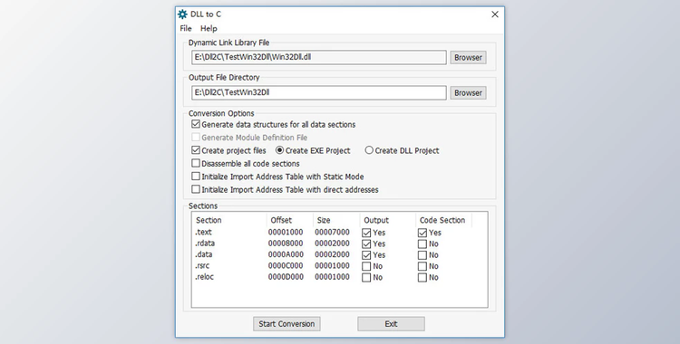This screenshot has height=344, width=680.
Task: Open the File menu
Action: 186,29
